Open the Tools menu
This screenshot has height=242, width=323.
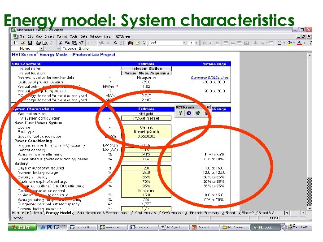click(x=73, y=37)
